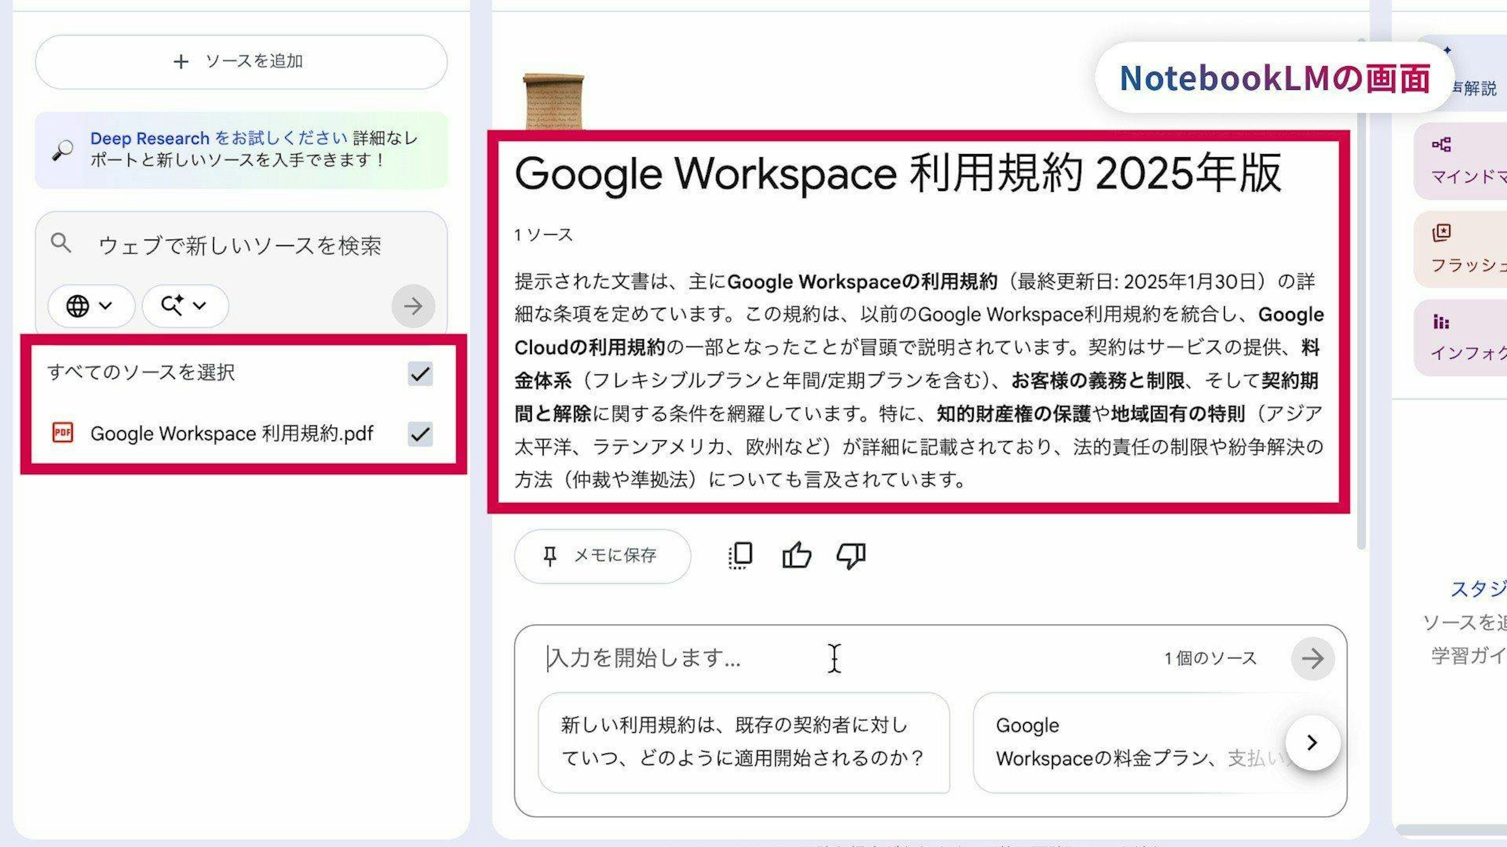Open the search mode sparkle dropdown
Image resolution: width=1507 pixels, height=847 pixels.
tap(185, 306)
